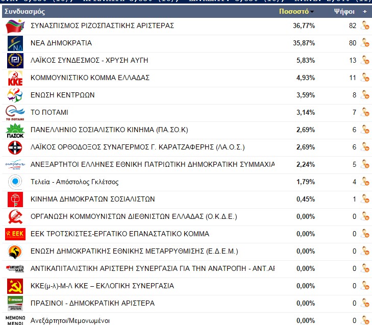Select ΛΑΪΚΟΣ ΟΡΘΟΔΟΞΟΣ ΣΥΝΑΓΕΡΜΟΣ name

(x=138, y=147)
